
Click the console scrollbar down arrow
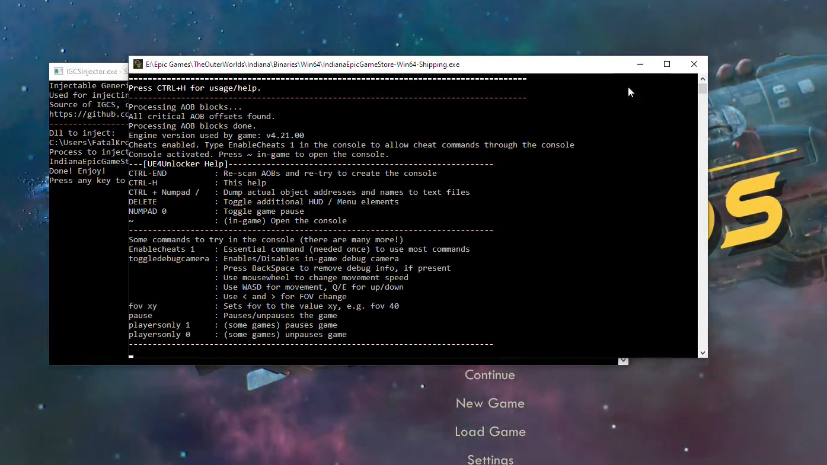(x=703, y=353)
